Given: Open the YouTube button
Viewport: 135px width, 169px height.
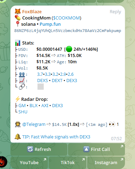Looking at the screenshot, I should pos(29,163).
